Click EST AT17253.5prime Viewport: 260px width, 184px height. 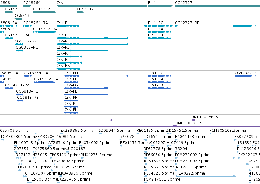[x=191, y=167]
